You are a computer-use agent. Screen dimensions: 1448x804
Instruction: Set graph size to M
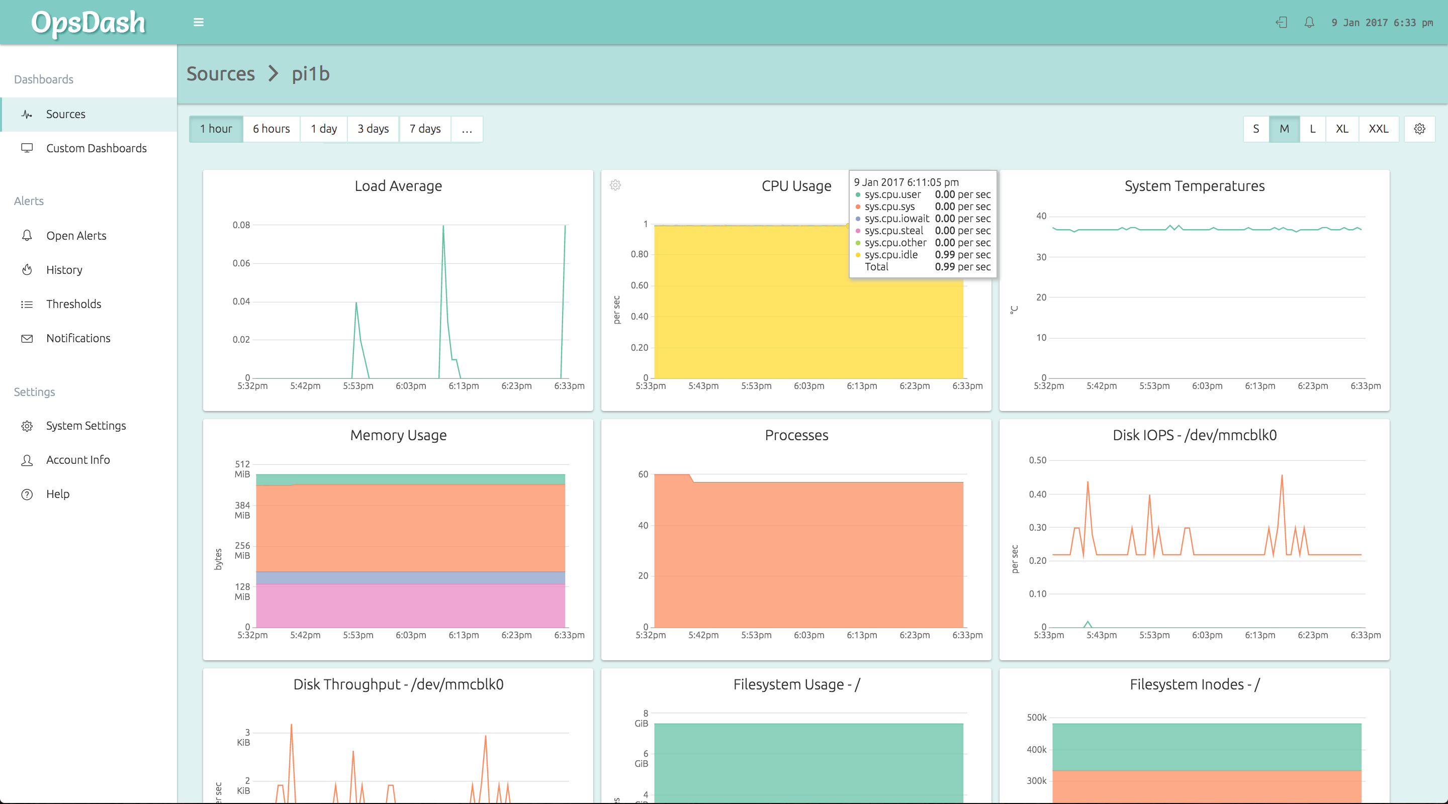(x=1285, y=129)
